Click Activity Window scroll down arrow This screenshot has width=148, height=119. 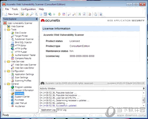144,106
